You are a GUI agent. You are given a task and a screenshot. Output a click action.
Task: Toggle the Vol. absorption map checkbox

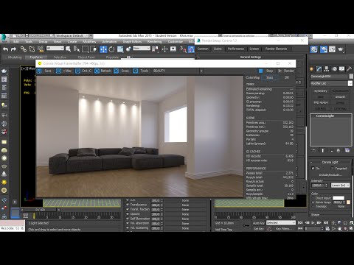coord(128,223)
